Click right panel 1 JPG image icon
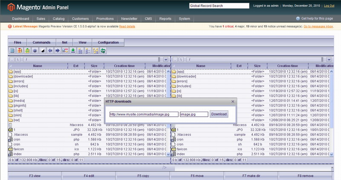This screenshot has width=341, height=180. (x=173, y=130)
